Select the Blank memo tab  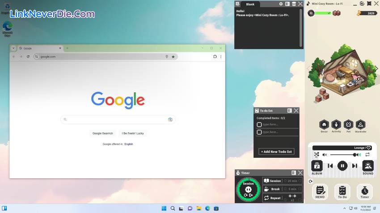pyautogui.click(x=250, y=4)
